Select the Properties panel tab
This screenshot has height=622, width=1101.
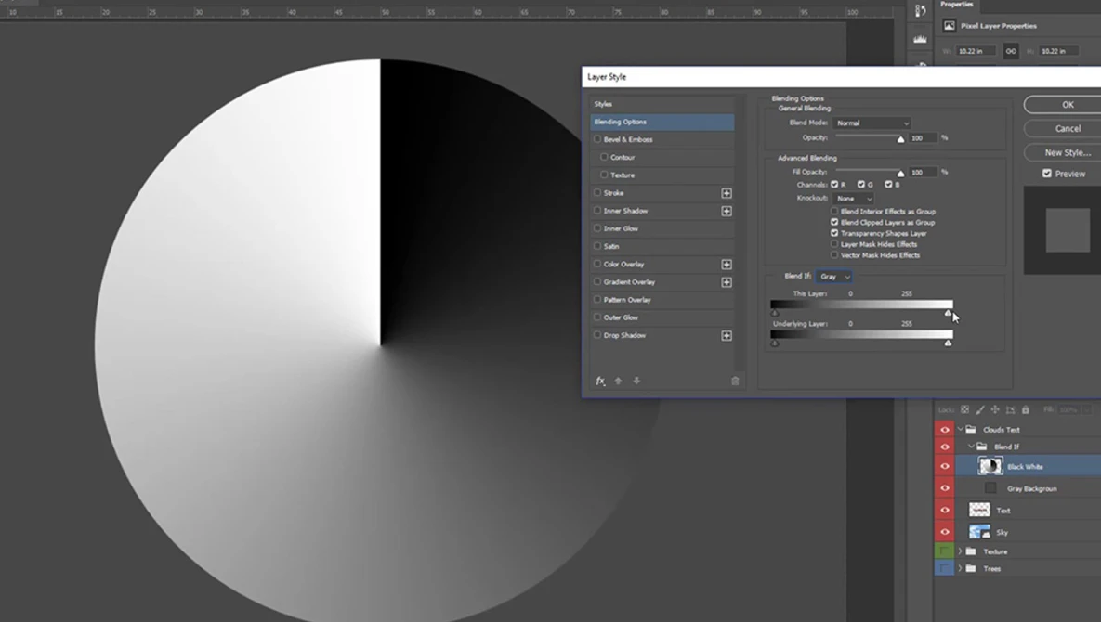(957, 5)
